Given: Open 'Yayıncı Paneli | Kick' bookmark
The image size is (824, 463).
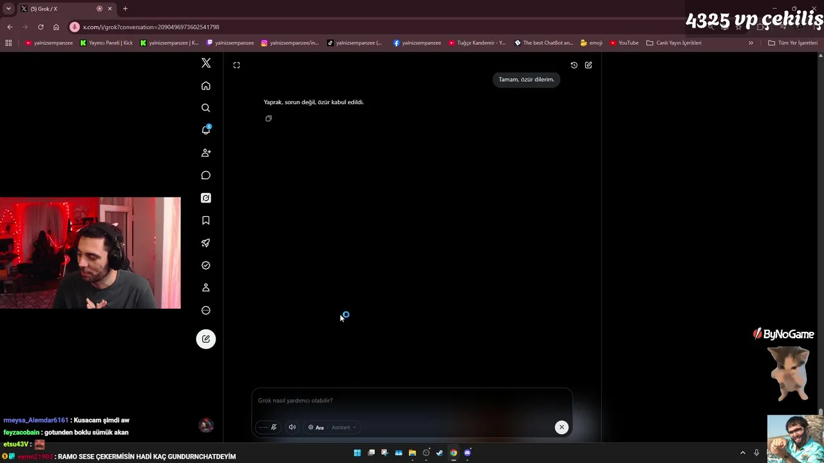Looking at the screenshot, I should point(106,43).
